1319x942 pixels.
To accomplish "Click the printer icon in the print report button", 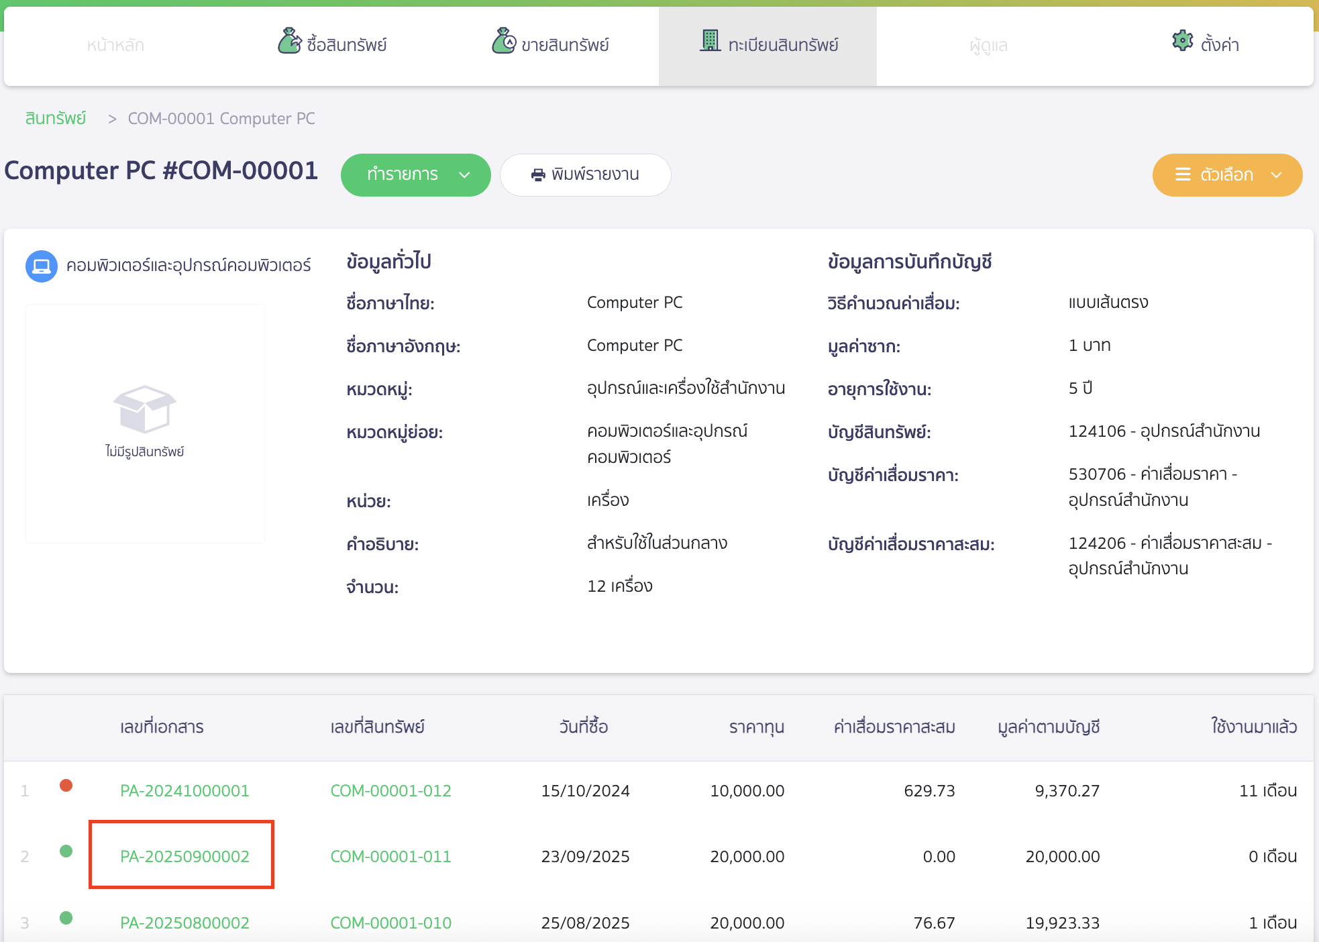I will point(538,175).
